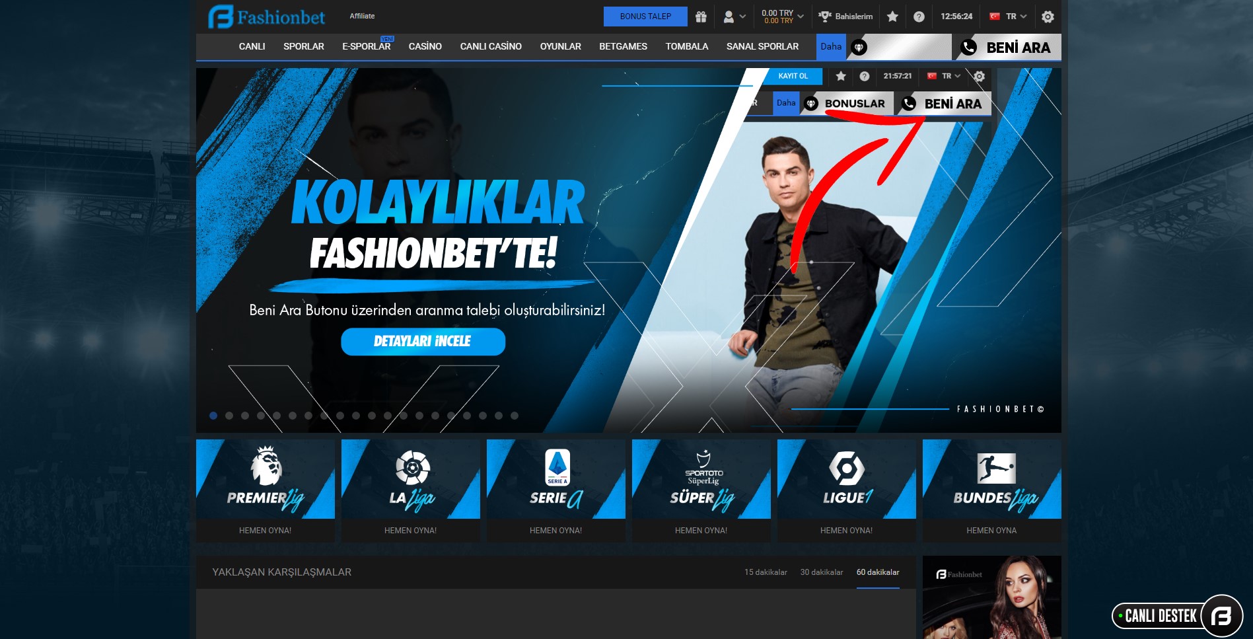The width and height of the screenshot is (1253, 639).
Task: Select BETGAMES in the navigation bar
Action: [x=624, y=46]
